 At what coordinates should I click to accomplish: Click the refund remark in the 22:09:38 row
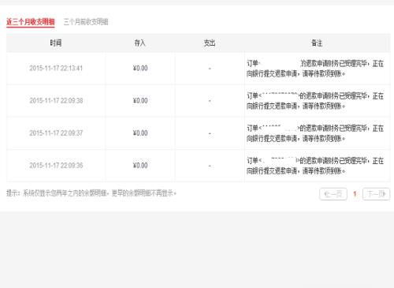[315, 101]
